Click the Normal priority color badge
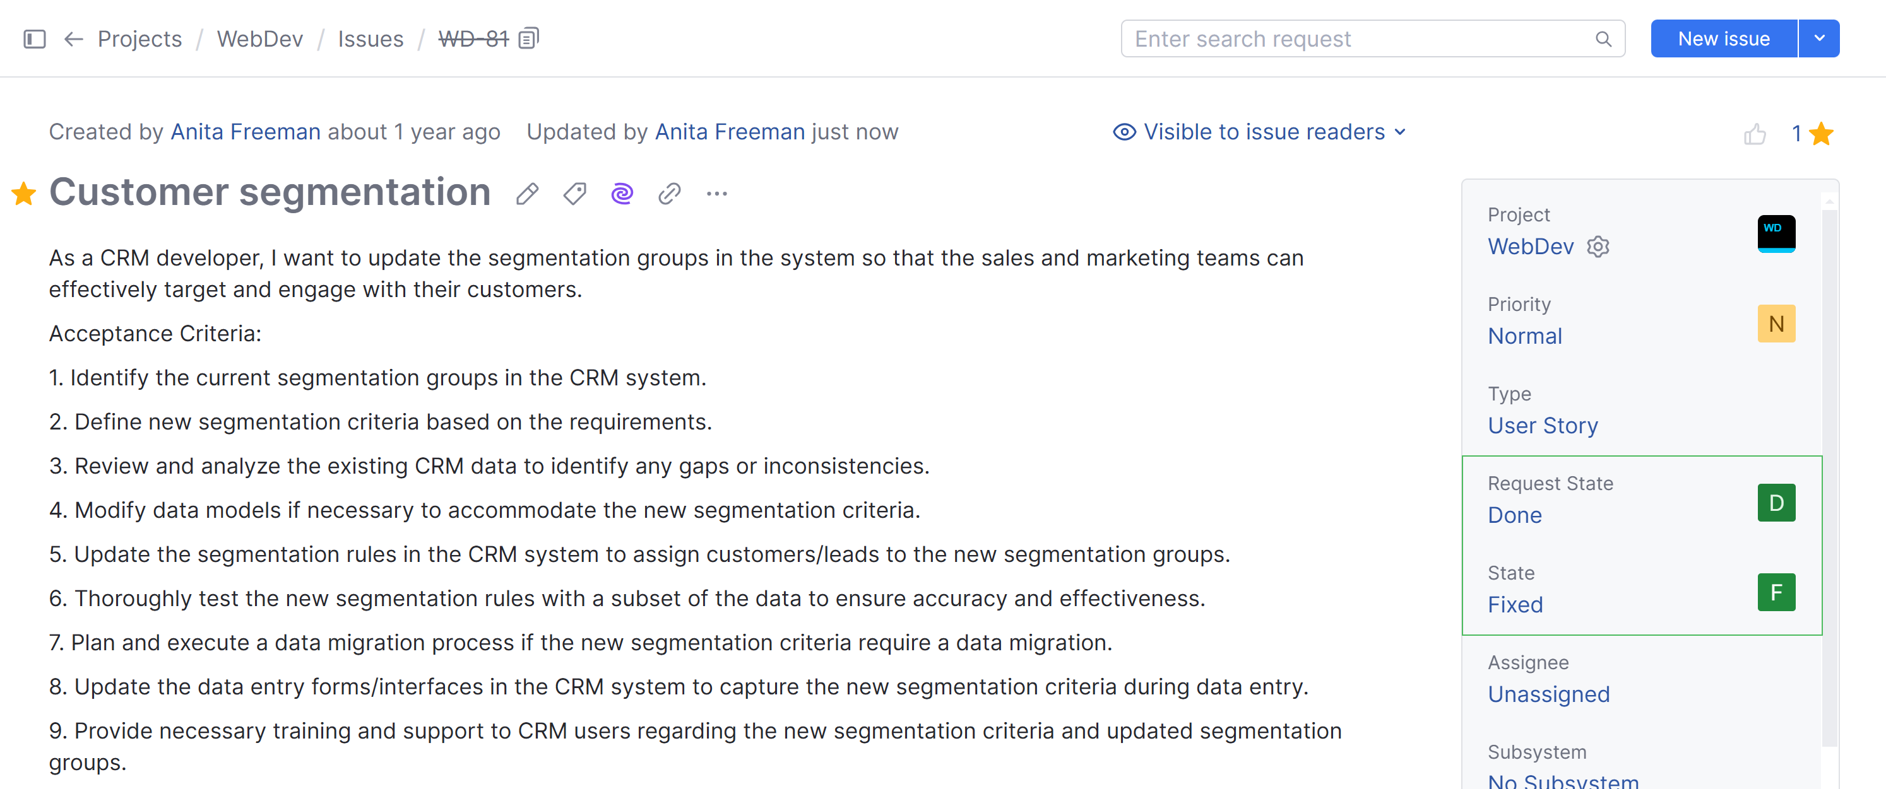This screenshot has width=1886, height=789. [x=1776, y=323]
